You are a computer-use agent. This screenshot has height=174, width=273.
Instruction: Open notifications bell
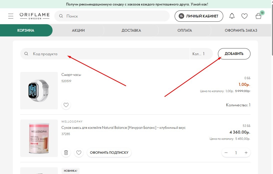[x=232, y=16]
